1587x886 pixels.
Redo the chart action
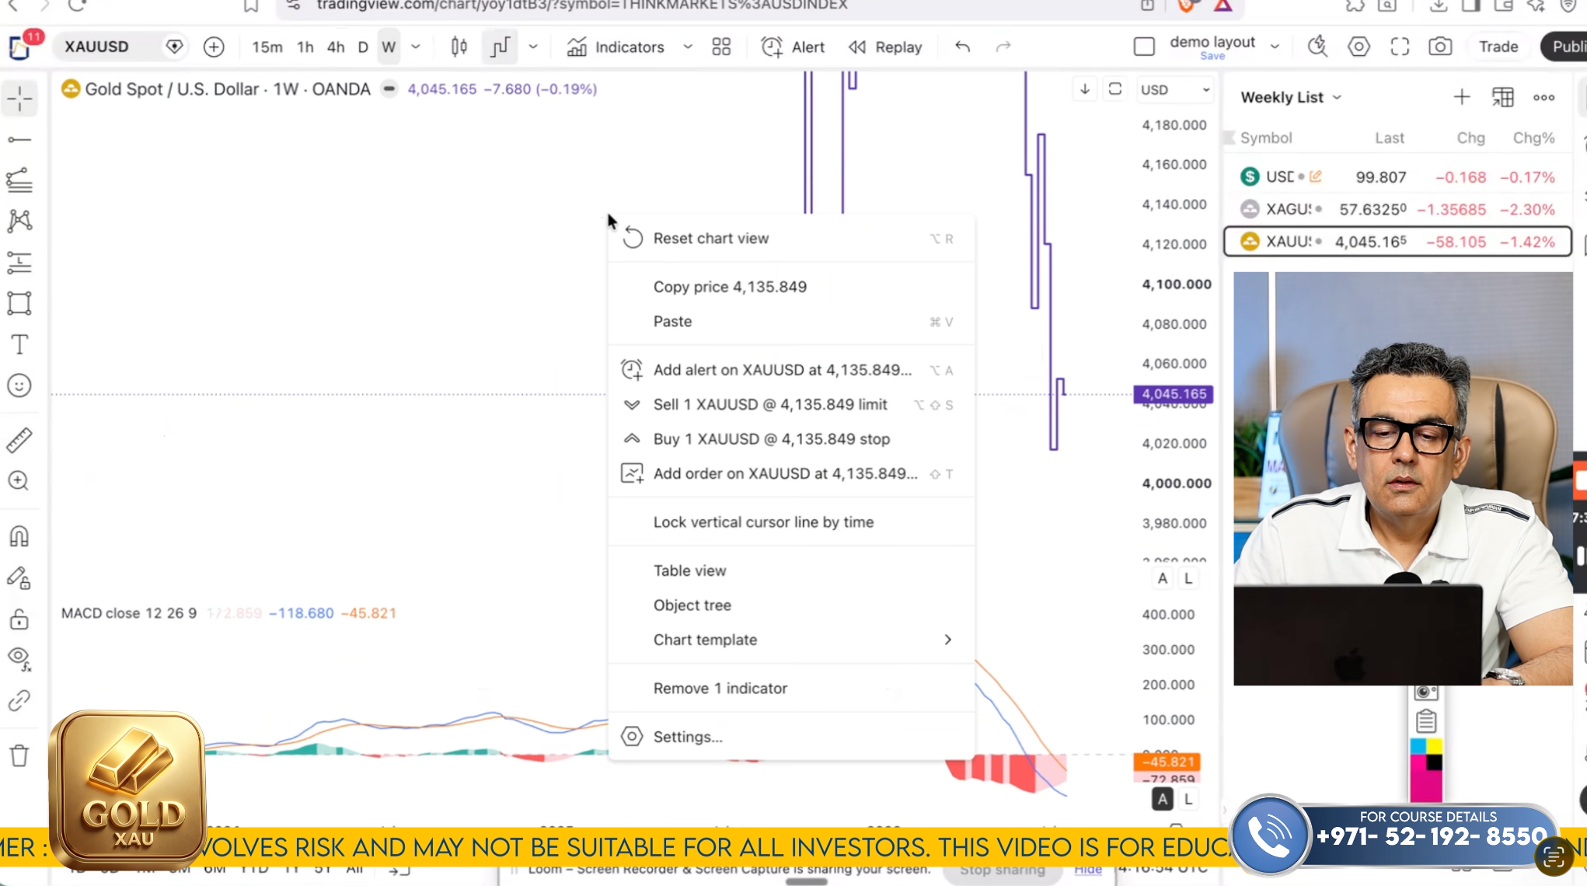click(1003, 47)
